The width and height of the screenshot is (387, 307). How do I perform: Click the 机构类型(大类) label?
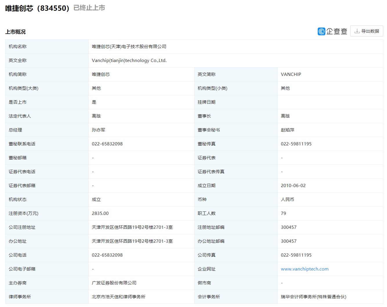[23, 88]
